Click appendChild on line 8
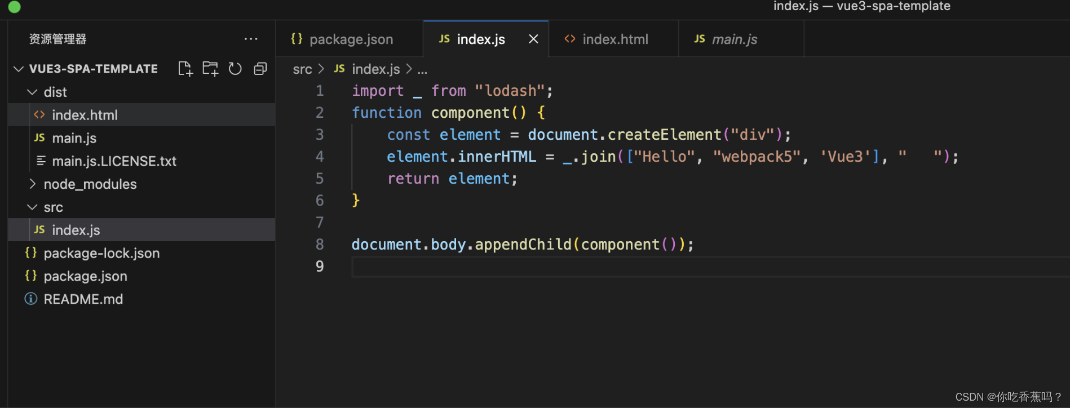The width and height of the screenshot is (1070, 408). (523, 245)
